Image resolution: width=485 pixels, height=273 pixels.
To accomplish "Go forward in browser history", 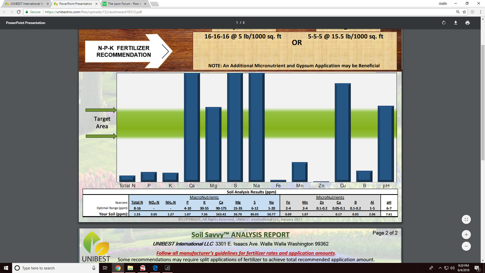I will click(11, 12).
